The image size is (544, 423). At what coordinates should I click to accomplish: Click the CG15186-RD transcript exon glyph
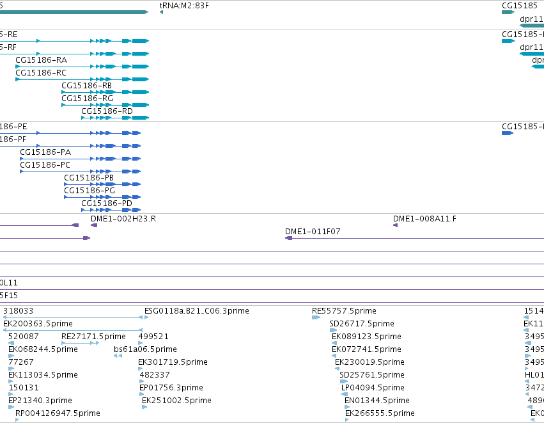[115, 118]
